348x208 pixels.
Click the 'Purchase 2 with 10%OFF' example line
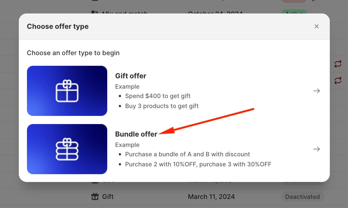198,164
